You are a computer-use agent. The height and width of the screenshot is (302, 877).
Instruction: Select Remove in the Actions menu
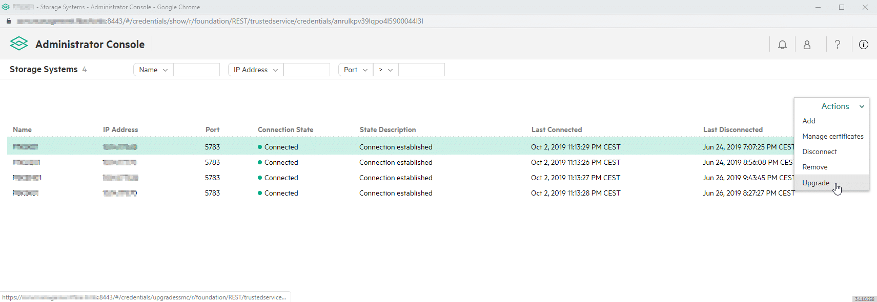coord(815,167)
